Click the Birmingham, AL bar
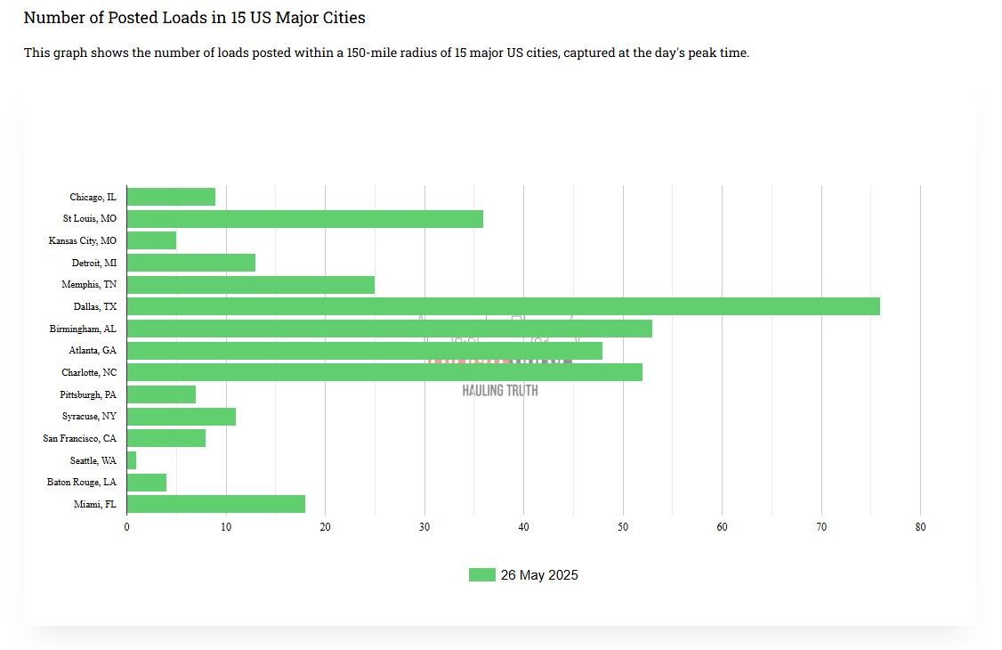Image resolution: width=1002 pixels, height=650 pixels. pyautogui.click(x=389, y=329)
